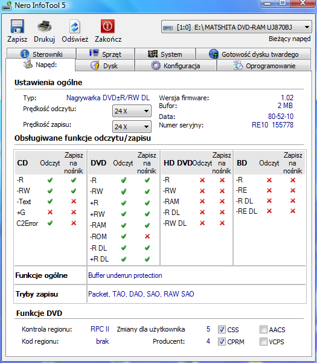Click the CD -Text write red cross

pyautogui.click(x=74, y=201)
